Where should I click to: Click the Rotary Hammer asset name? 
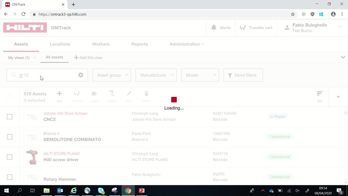60,179
